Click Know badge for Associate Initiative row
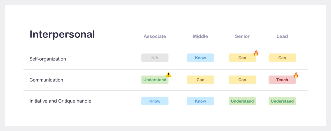Viewport: 331px width, 131px height. 155,101
